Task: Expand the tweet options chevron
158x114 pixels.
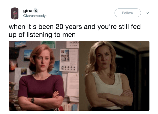Action: 147,13
